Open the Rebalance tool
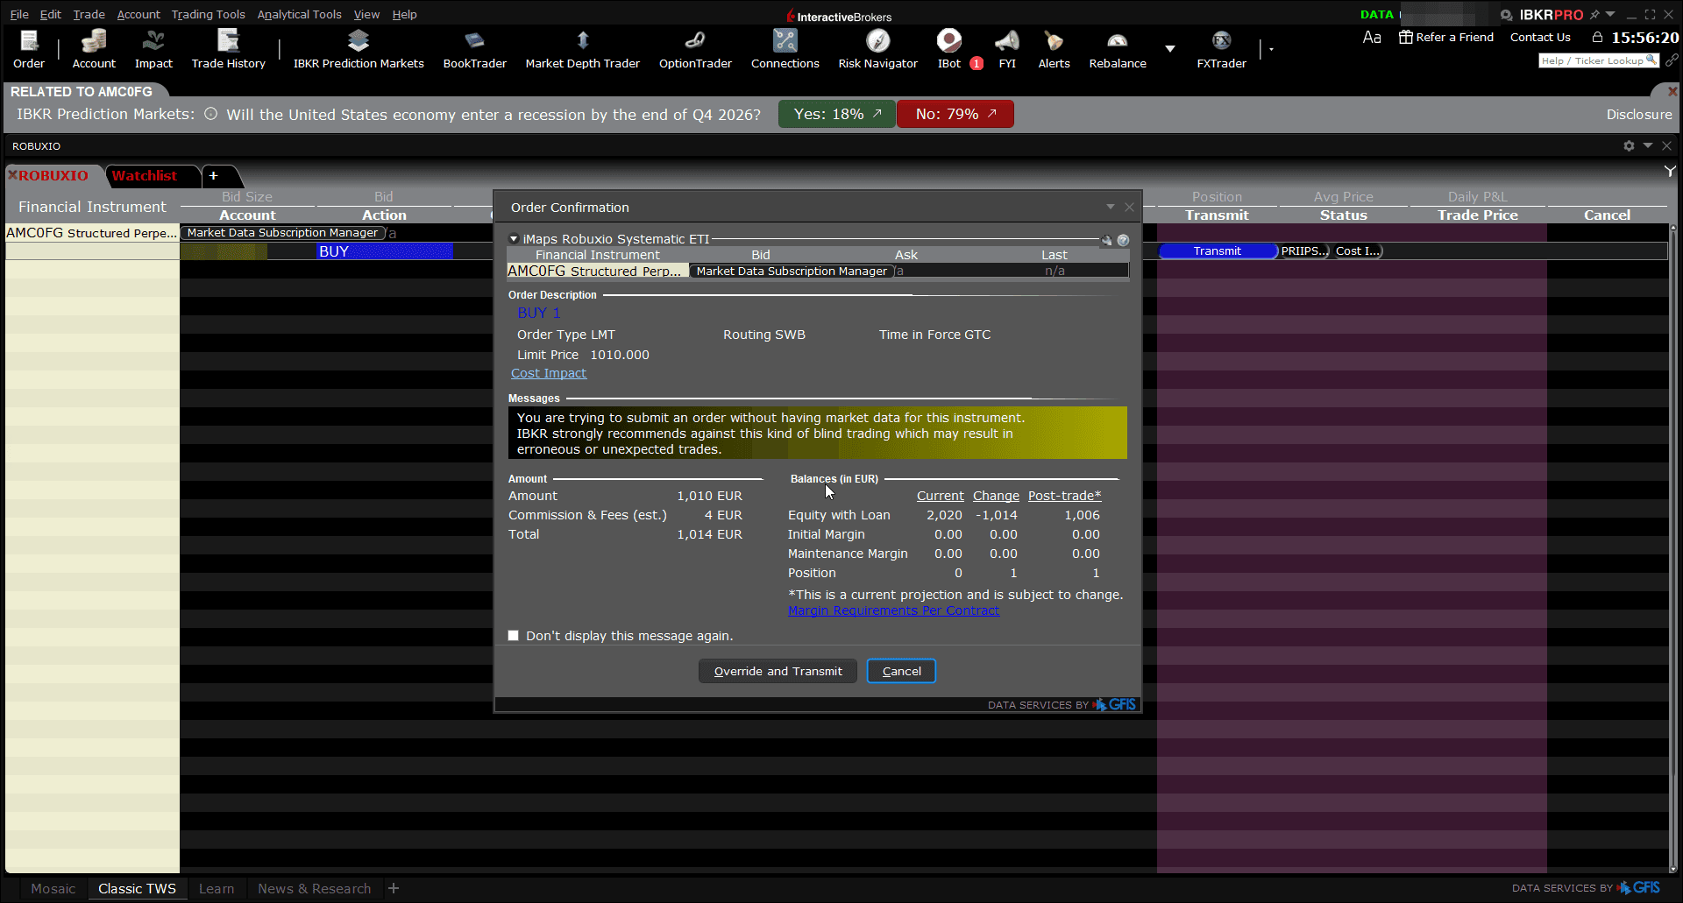 pos(1118,49)
